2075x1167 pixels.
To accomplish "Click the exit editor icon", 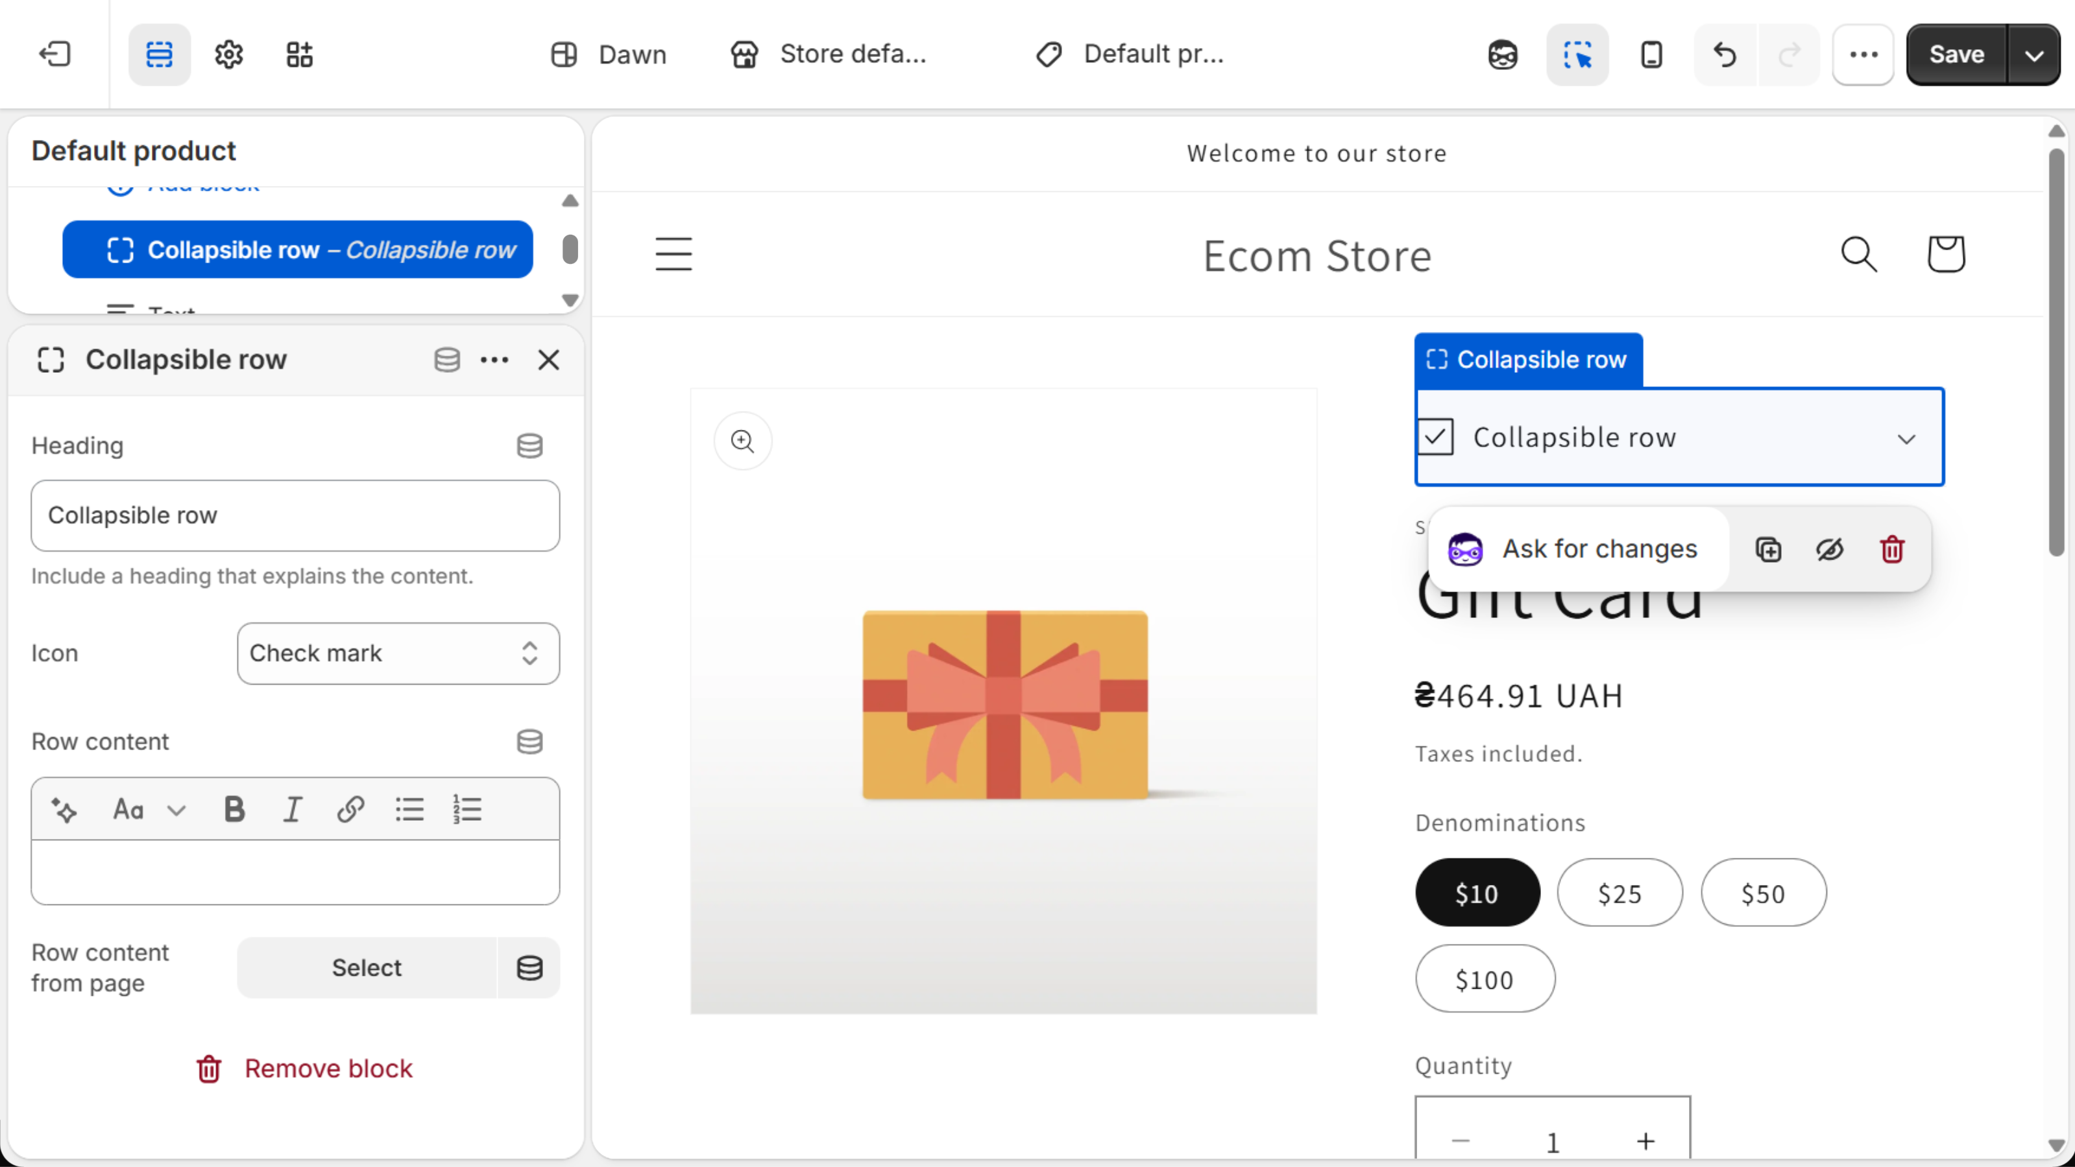I will click(55, 54).
